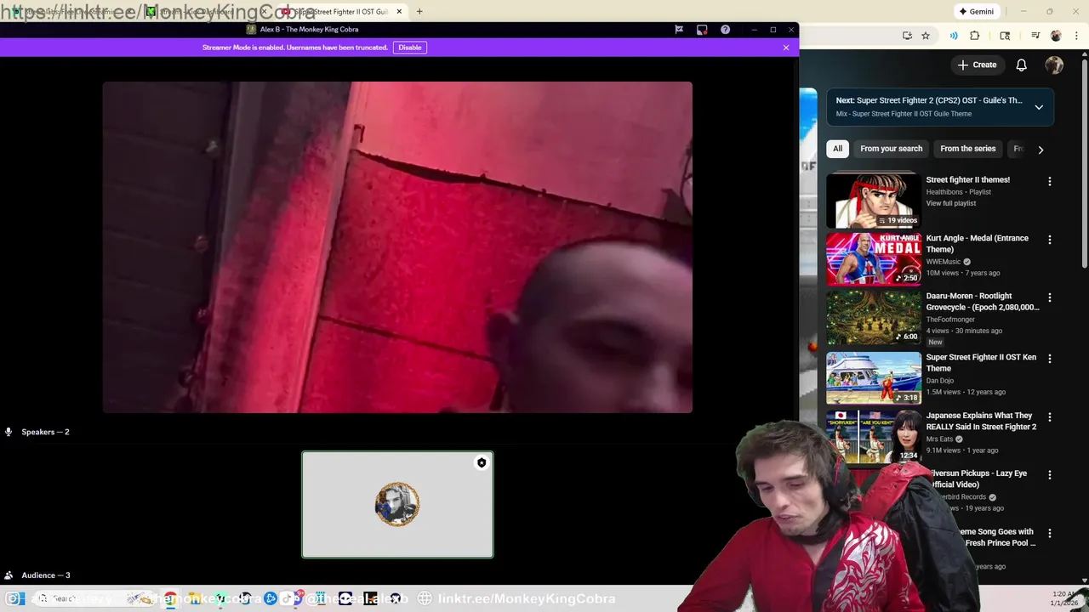Expand the Next: Super Street Fighter 2 mix panel
This screenshot has width=1089, height=612.
pyautogui.click(x=1039, y=107)
